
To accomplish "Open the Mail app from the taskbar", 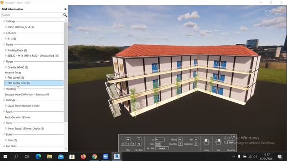I will click(61, 157).
